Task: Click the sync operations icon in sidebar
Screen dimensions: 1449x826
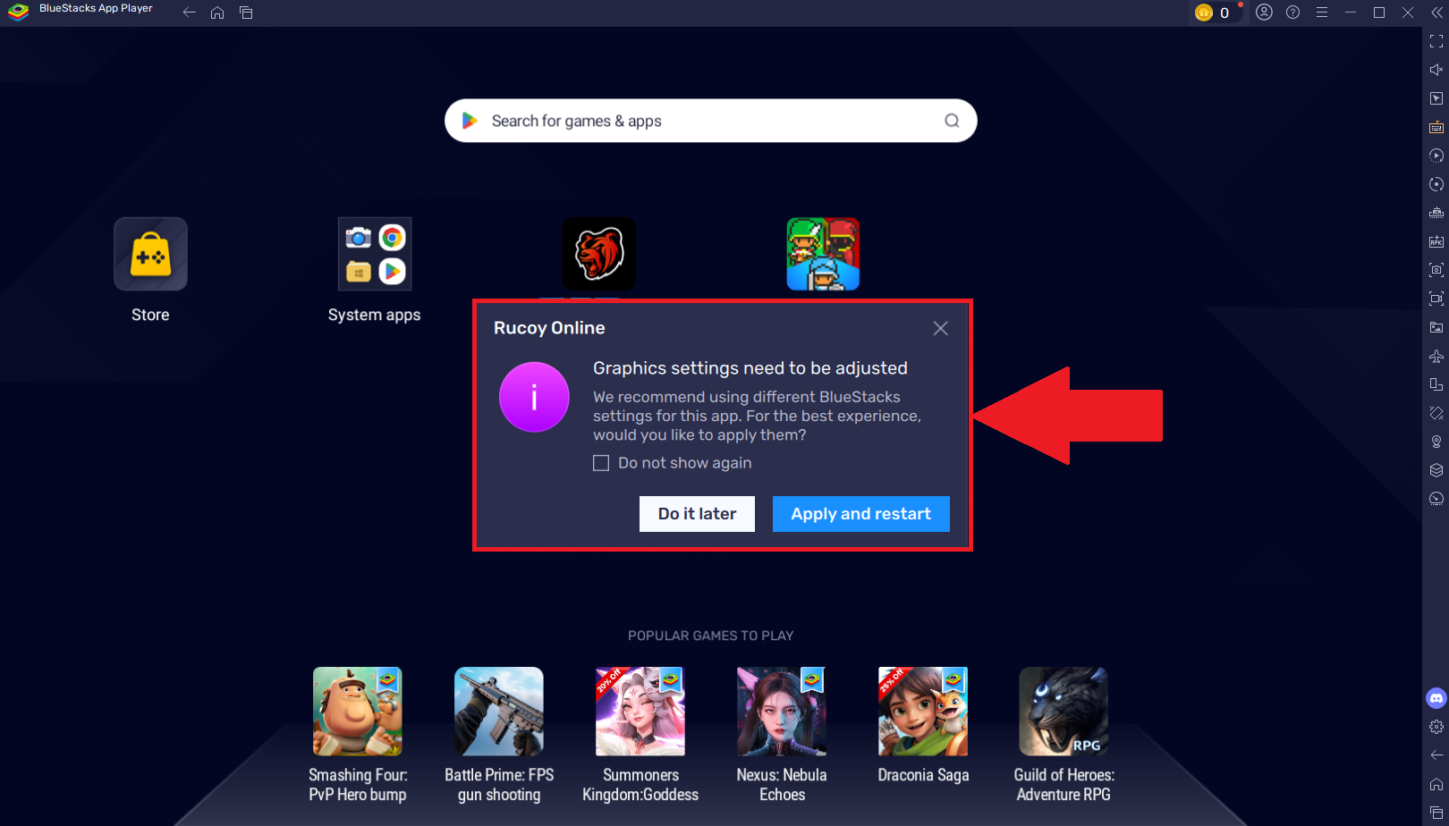Action: tap(1436, 184)
